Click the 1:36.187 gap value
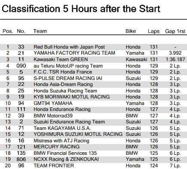187x169 pixels. pos(175,59)
